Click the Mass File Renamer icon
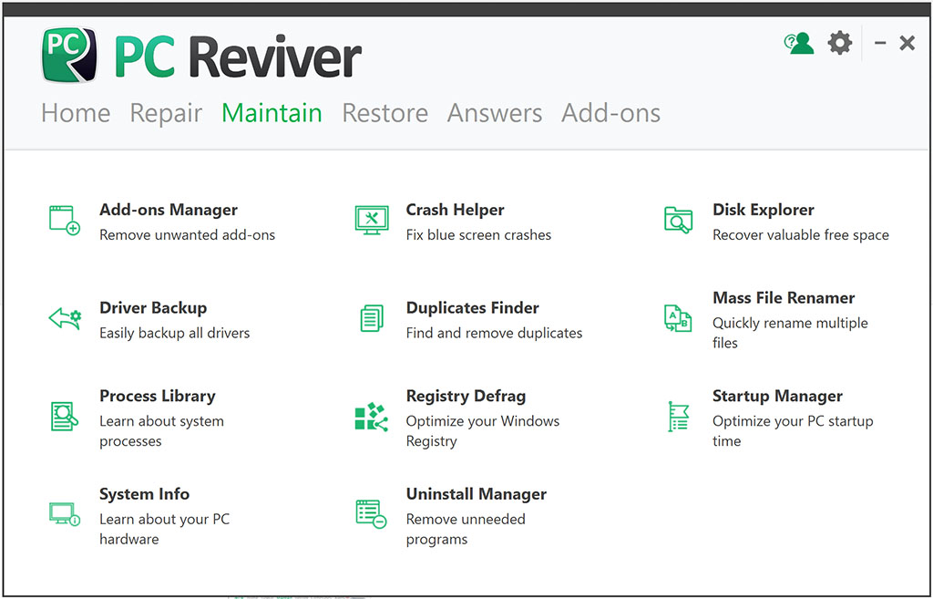933x599 pixels. click(x=678, y=318)
